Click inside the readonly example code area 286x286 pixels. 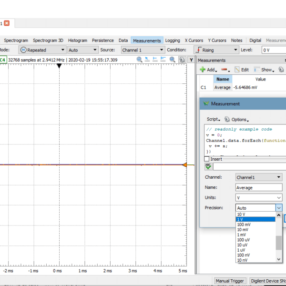tap(245, 140)
